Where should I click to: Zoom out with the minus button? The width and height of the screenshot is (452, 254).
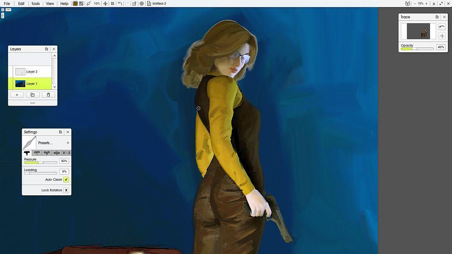point(414,4)
